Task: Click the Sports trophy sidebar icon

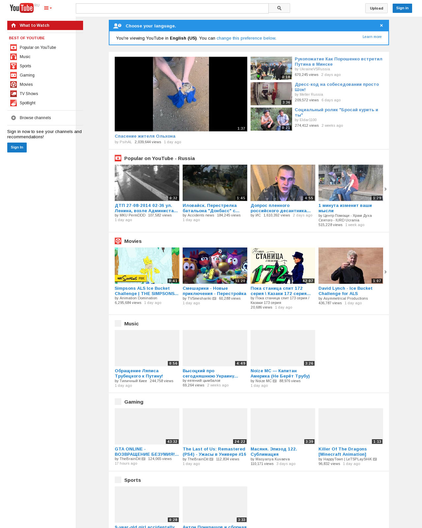Action: point(14,66)
